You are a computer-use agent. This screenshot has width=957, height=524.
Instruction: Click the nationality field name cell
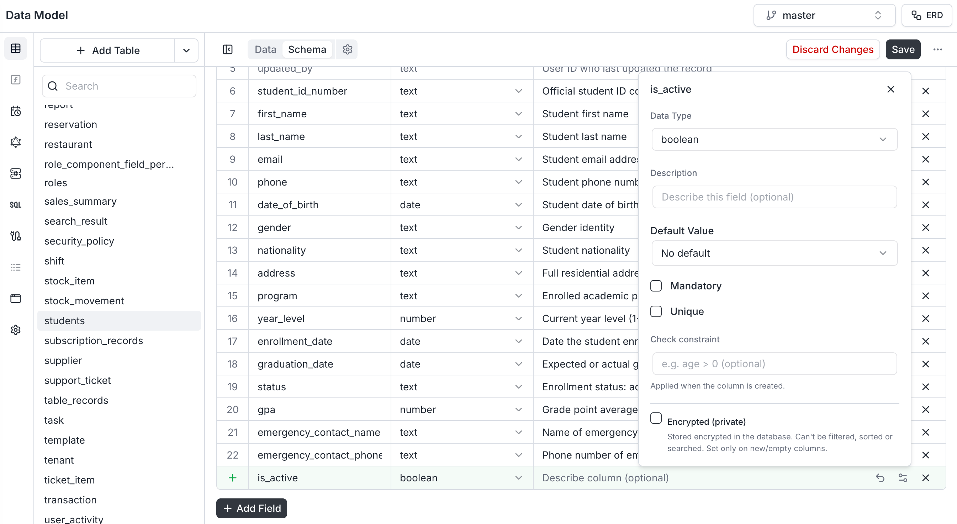[x=319, y=250]
